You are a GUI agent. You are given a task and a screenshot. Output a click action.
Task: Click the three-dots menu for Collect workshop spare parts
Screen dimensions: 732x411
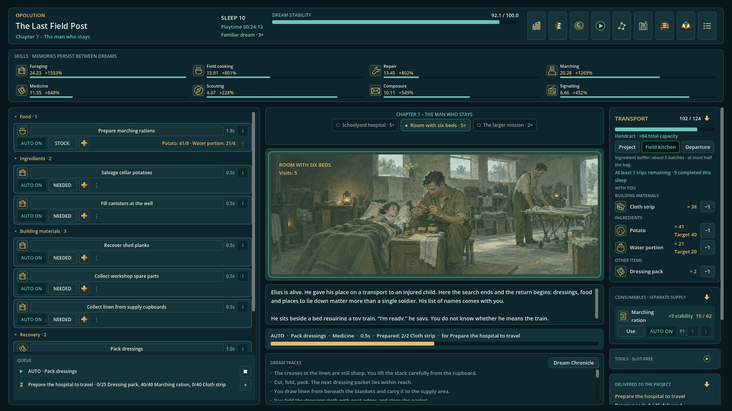point(96,289)
